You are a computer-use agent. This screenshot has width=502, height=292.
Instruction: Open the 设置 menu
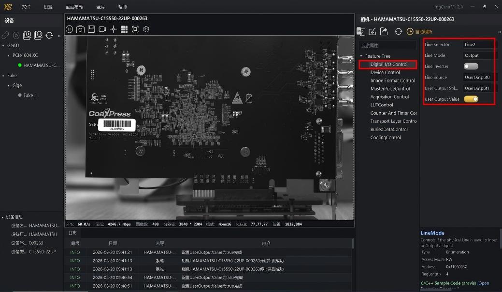(48, 7)
